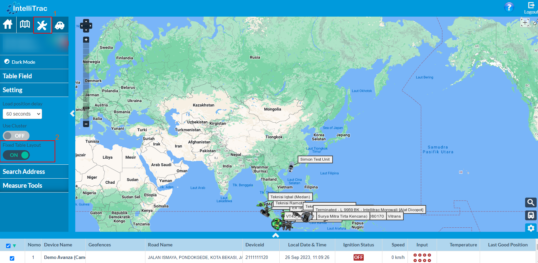Select the tools wrench icon
Viewport: 538px width, 263px height.
[x=42, y=25]
